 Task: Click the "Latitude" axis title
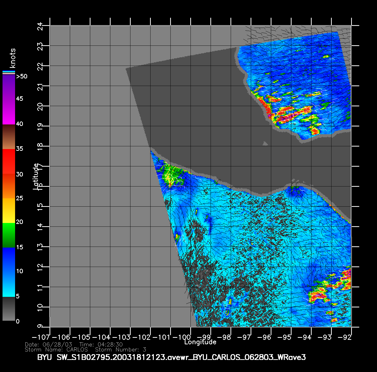[36, 176]
